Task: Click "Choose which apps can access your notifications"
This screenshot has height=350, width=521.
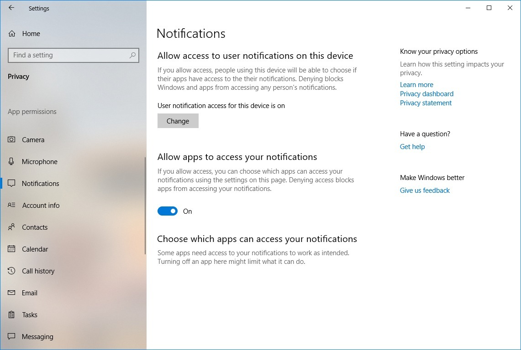Action: [257, 239]
